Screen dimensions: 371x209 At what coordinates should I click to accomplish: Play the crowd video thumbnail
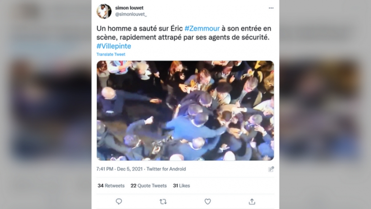185,111
